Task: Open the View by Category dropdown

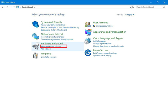Action: point(130,15)
